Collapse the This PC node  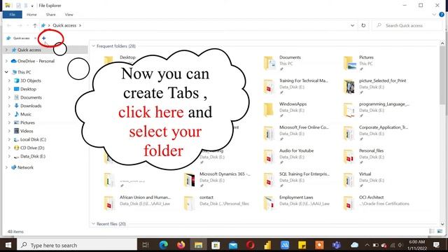tap(6, 72)
